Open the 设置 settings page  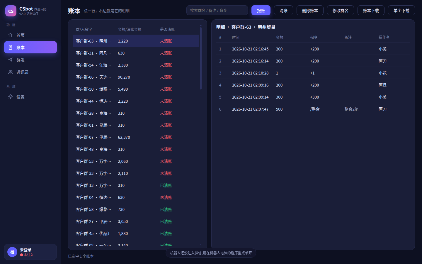click(x=30, y=97)
